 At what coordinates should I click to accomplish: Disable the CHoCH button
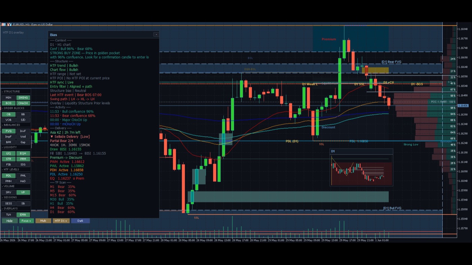point(23,103)
